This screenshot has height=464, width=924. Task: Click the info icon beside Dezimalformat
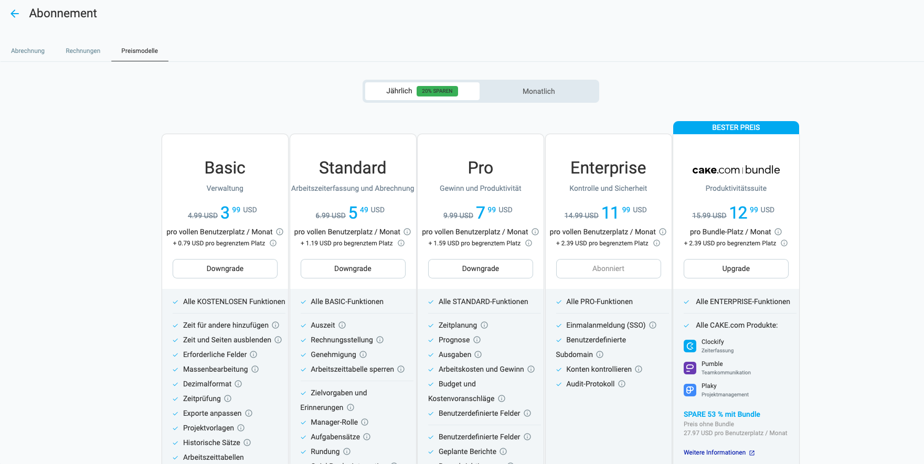coord(238,384)
